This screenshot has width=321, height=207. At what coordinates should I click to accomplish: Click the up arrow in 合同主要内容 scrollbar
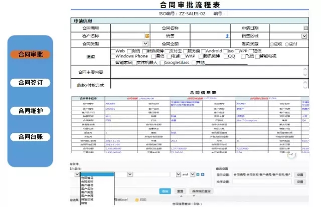click(x=305, y=69)
